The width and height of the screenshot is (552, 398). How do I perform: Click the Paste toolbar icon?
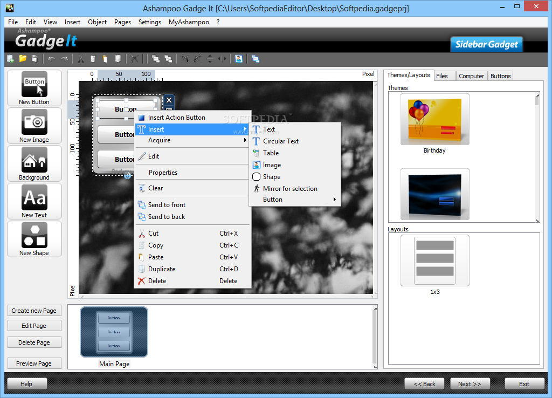tap(105, 59)
